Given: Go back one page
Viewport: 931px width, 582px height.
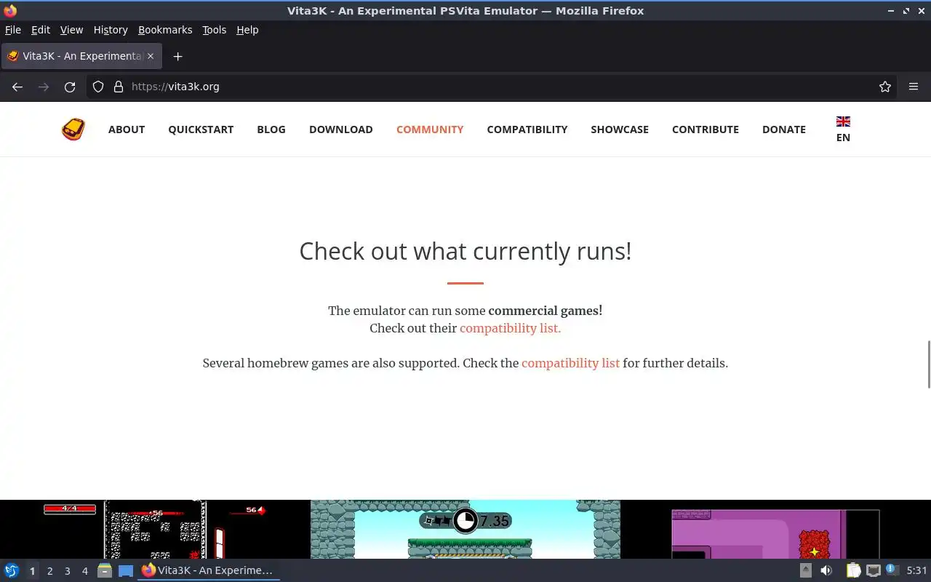Looking at the screenshot, I should pyautogui.click(x=17, y=87).
